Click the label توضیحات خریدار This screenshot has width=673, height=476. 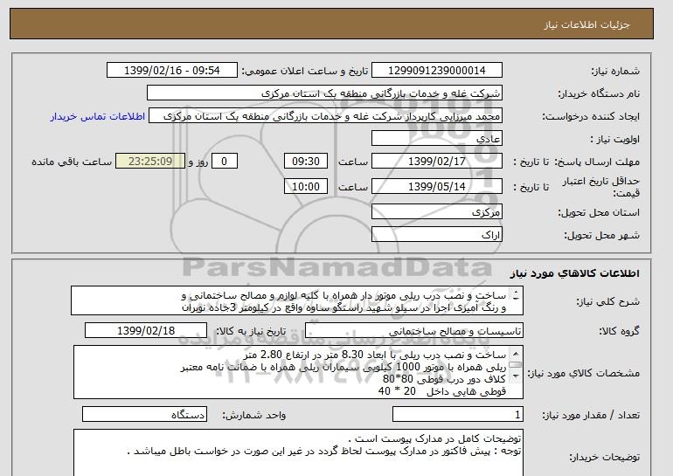604,458
